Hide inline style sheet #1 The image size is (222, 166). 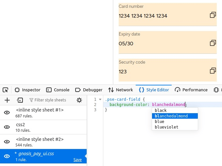(7, 113)
